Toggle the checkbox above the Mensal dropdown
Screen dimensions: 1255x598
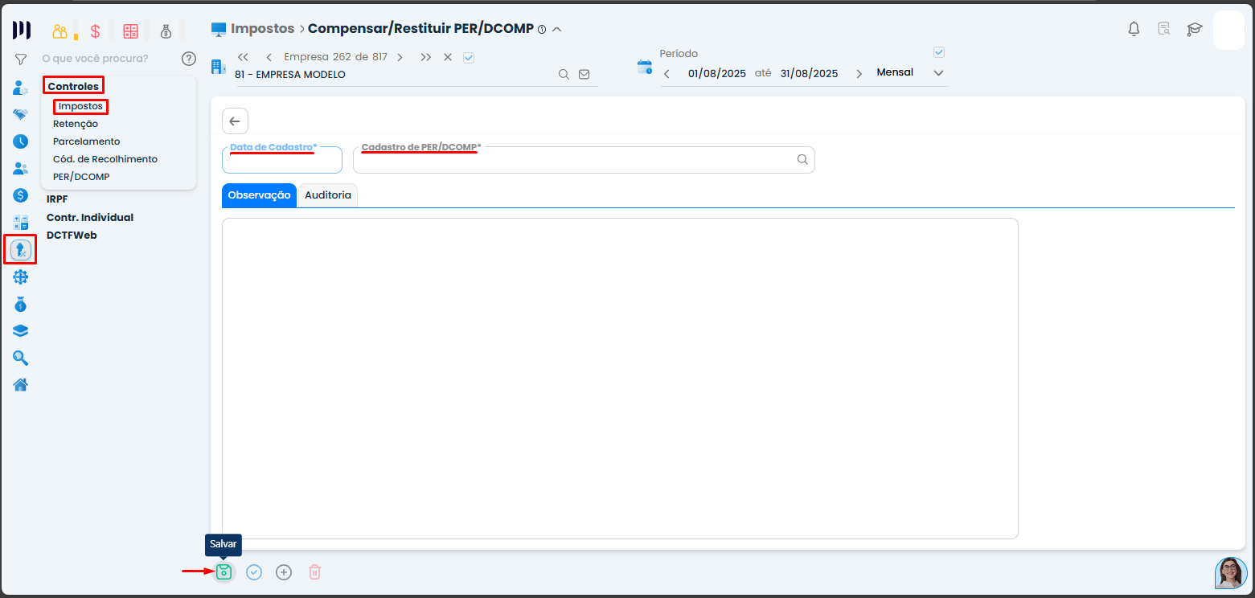[938, 52]
